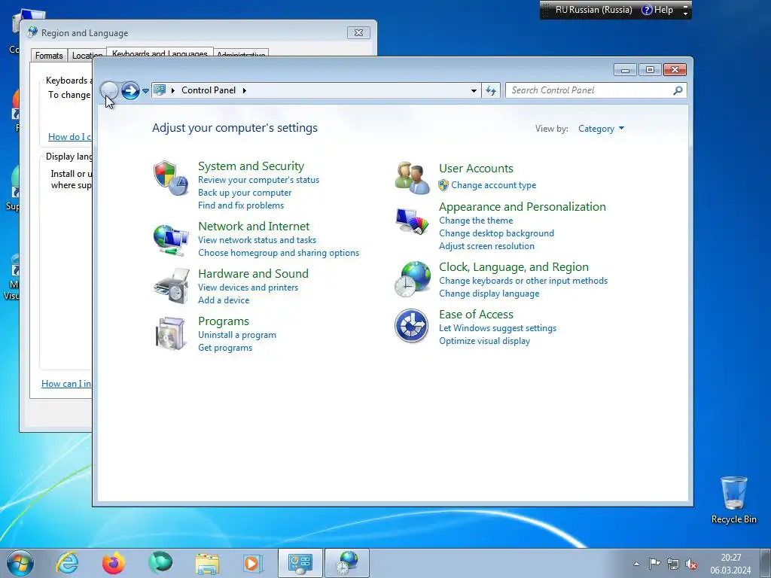Click Choose homegroup and sharing options

pos(279,253)
